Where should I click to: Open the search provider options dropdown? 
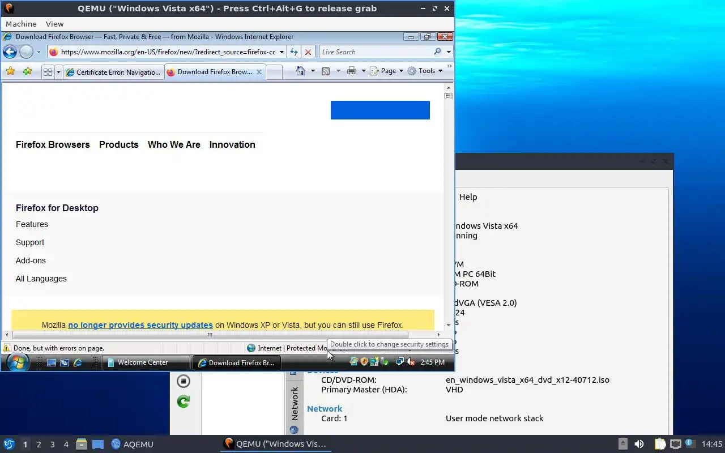click(449, 52)
